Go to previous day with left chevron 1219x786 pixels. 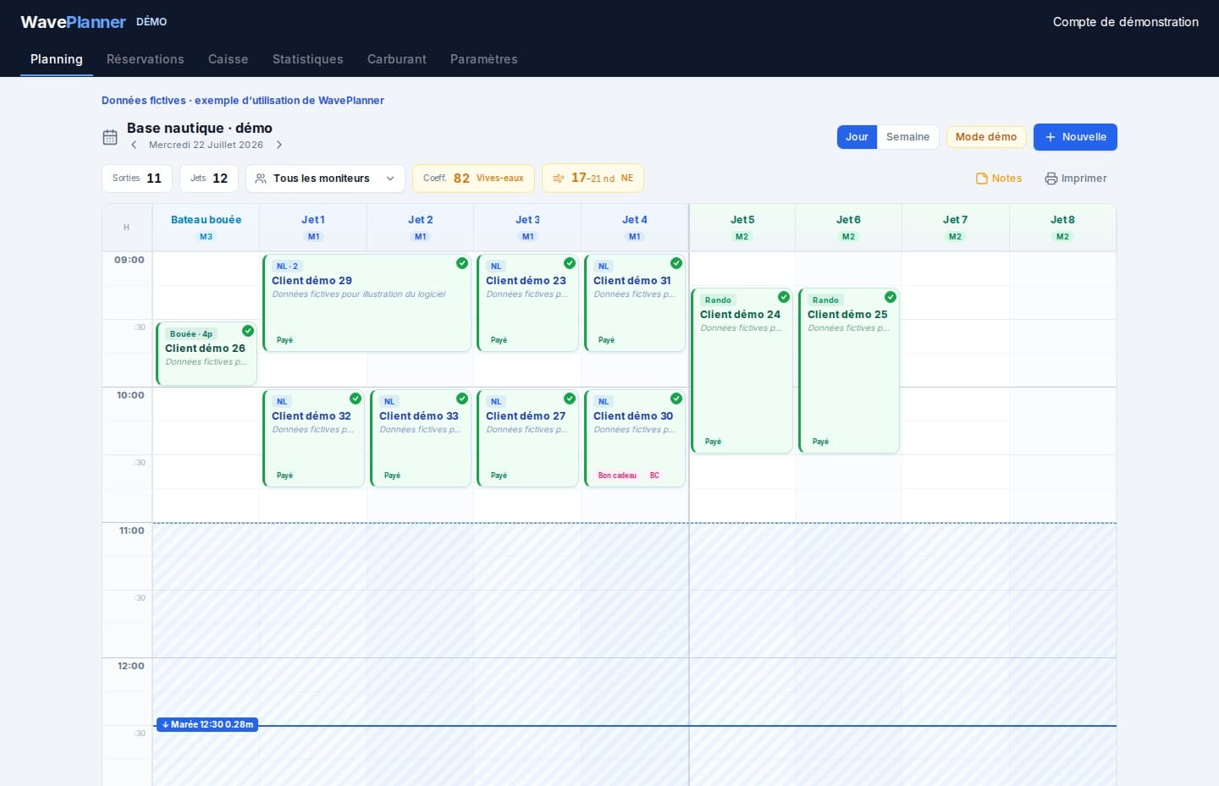point(134,145)
